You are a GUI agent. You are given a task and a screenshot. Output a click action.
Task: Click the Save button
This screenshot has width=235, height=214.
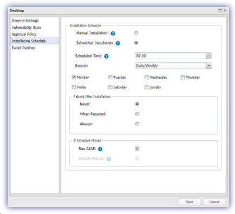pos(190,202)
